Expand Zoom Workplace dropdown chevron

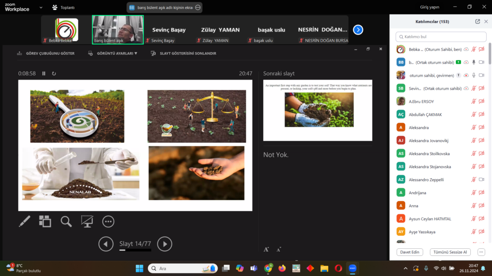click(40, 7)
